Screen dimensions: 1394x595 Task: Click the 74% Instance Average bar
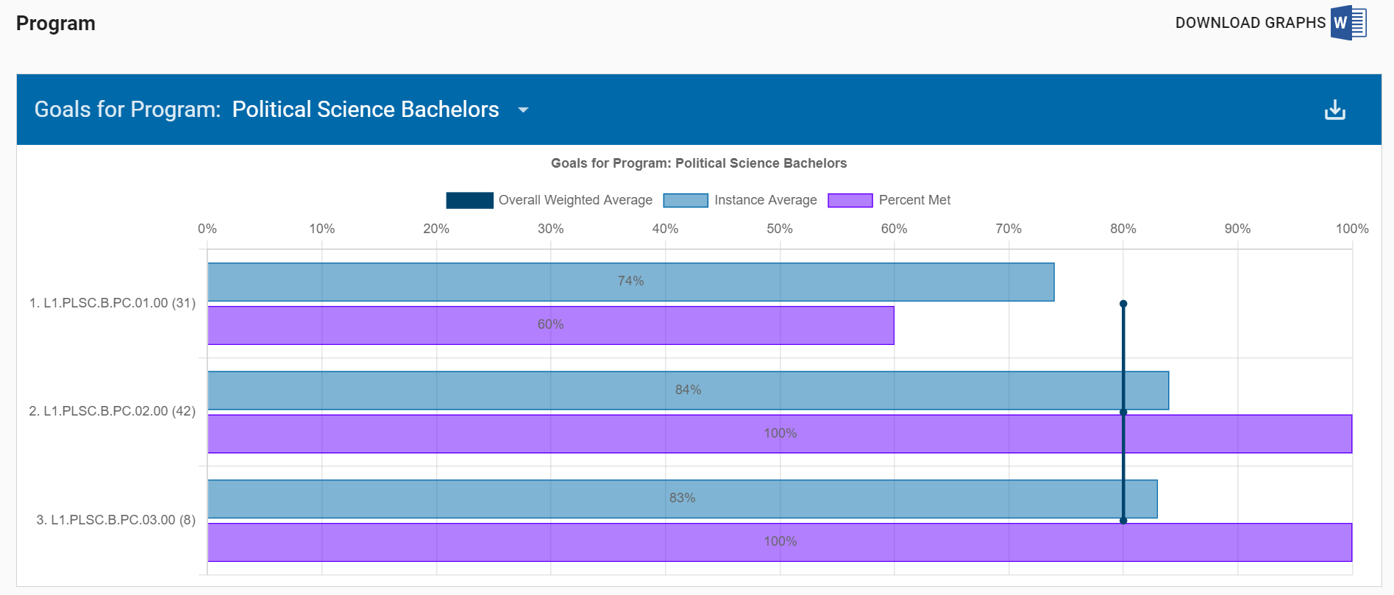(x=630, y=282)
